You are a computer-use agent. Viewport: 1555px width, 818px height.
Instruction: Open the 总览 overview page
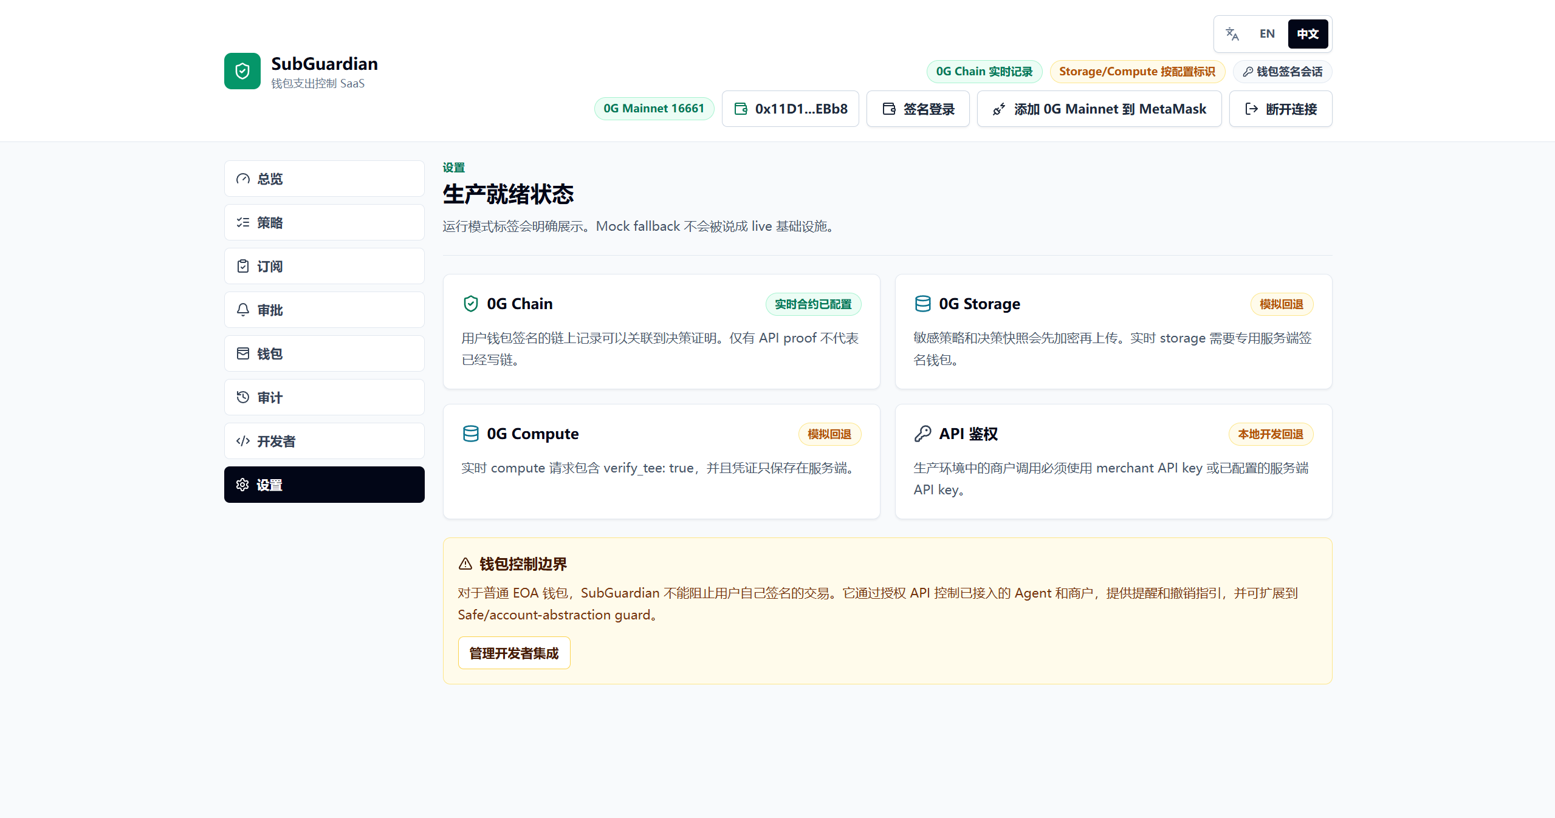pos(324,179)
